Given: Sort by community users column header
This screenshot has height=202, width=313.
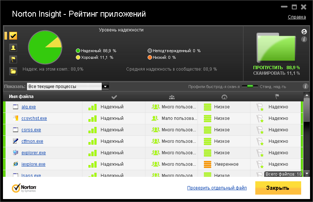Looking at the screenshot, I should point(172,97).
